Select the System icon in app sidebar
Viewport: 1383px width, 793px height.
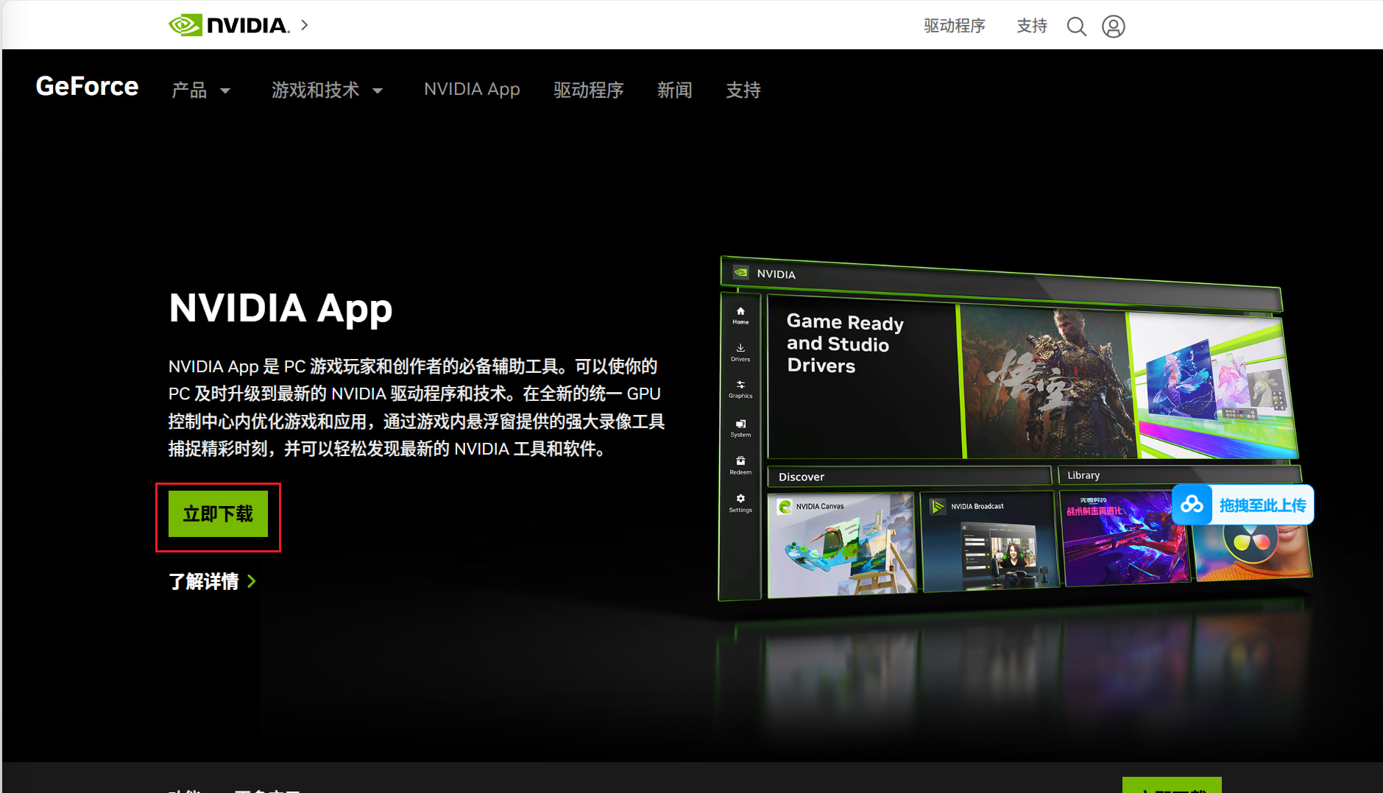(740, 428)
